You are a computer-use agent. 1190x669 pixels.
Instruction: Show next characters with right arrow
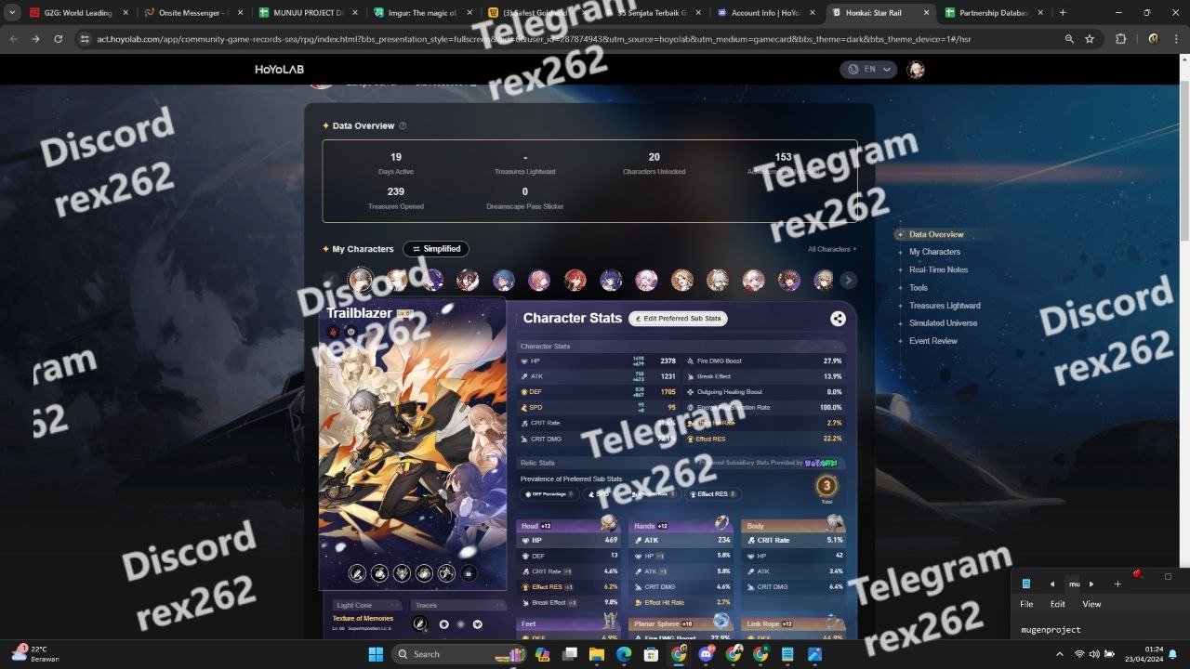pyautogui.click(x=848, y=280)
